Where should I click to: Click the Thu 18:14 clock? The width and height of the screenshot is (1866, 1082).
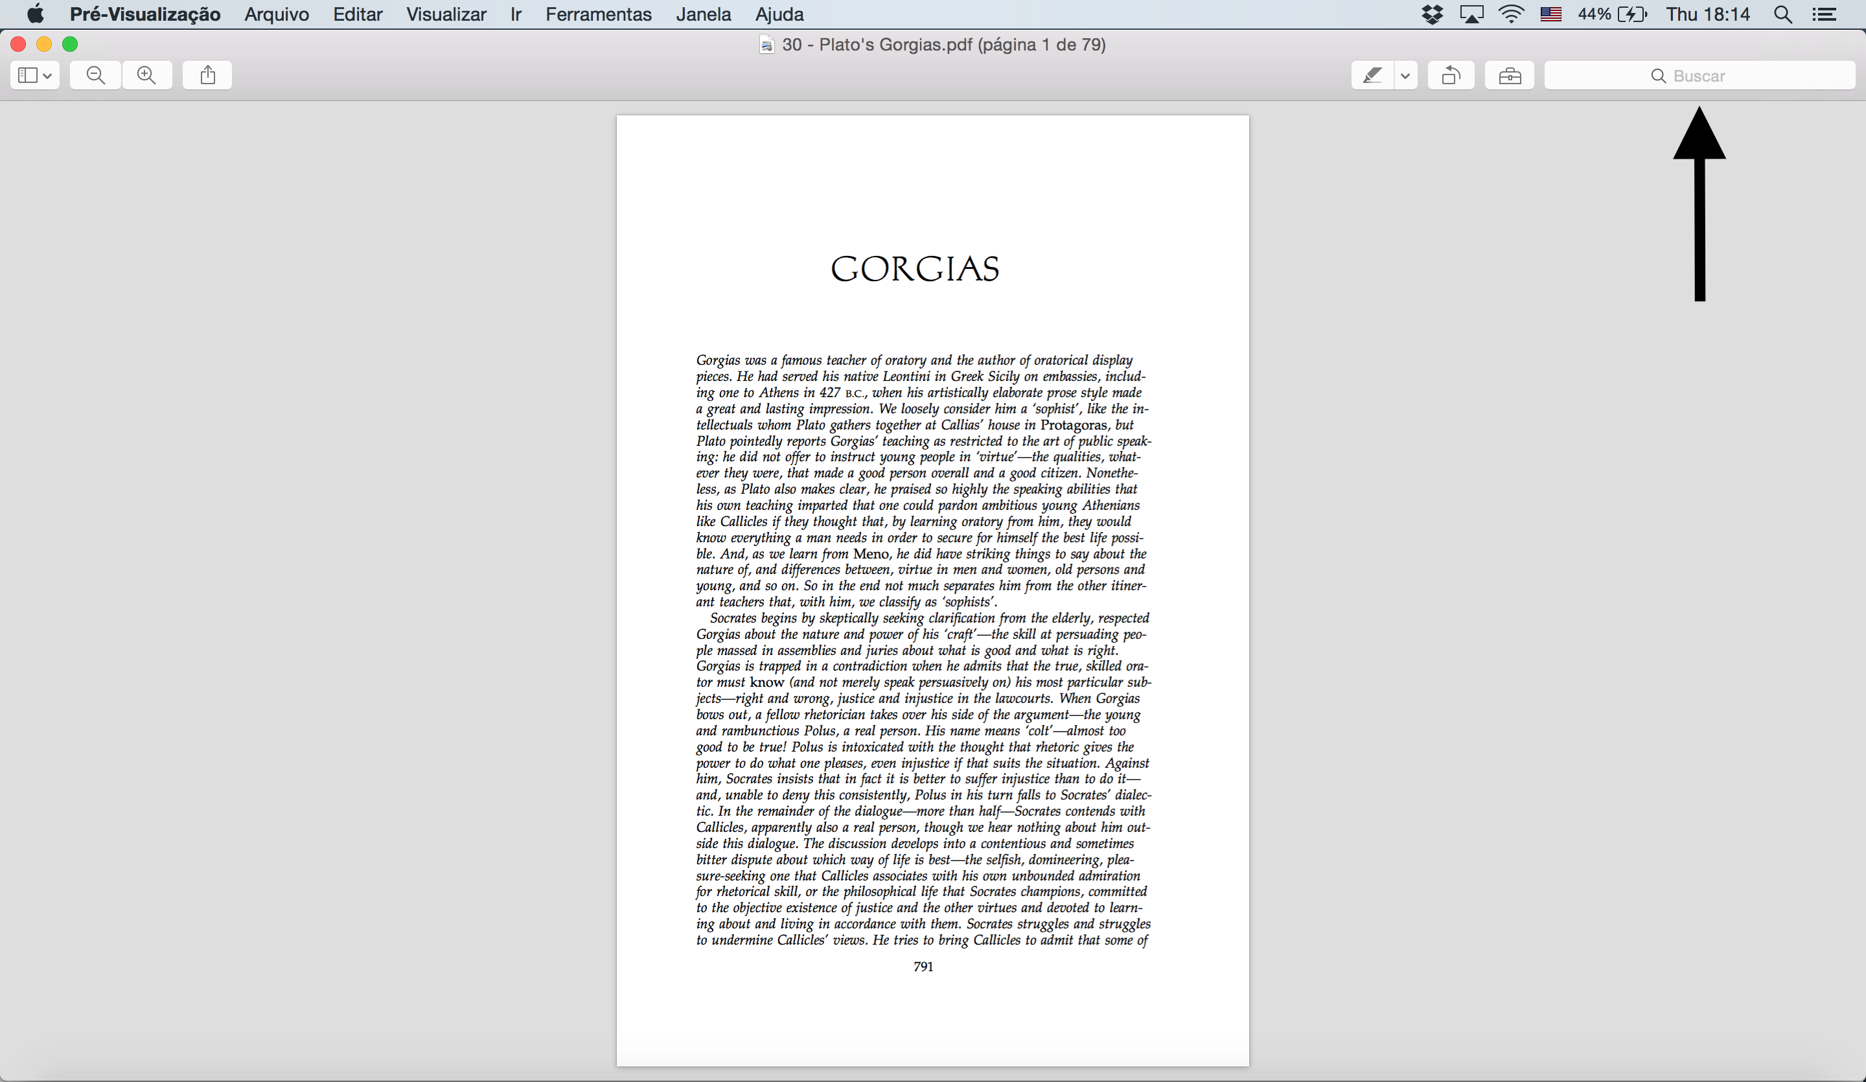pyautogui.click(x=1707, y=14)
